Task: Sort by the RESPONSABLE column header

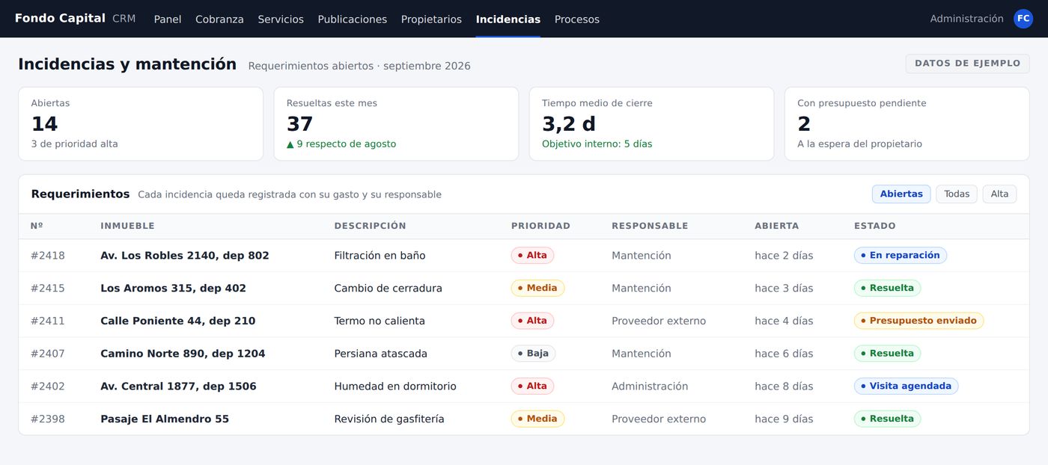Action: [x=650, y=226]
